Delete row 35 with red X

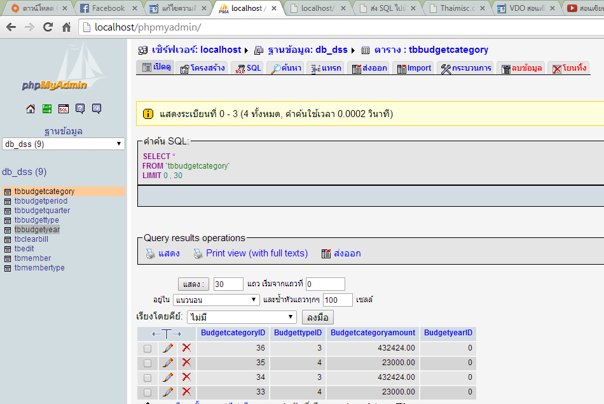(186, 363)
